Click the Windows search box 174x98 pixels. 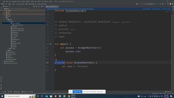coord(20,96)
